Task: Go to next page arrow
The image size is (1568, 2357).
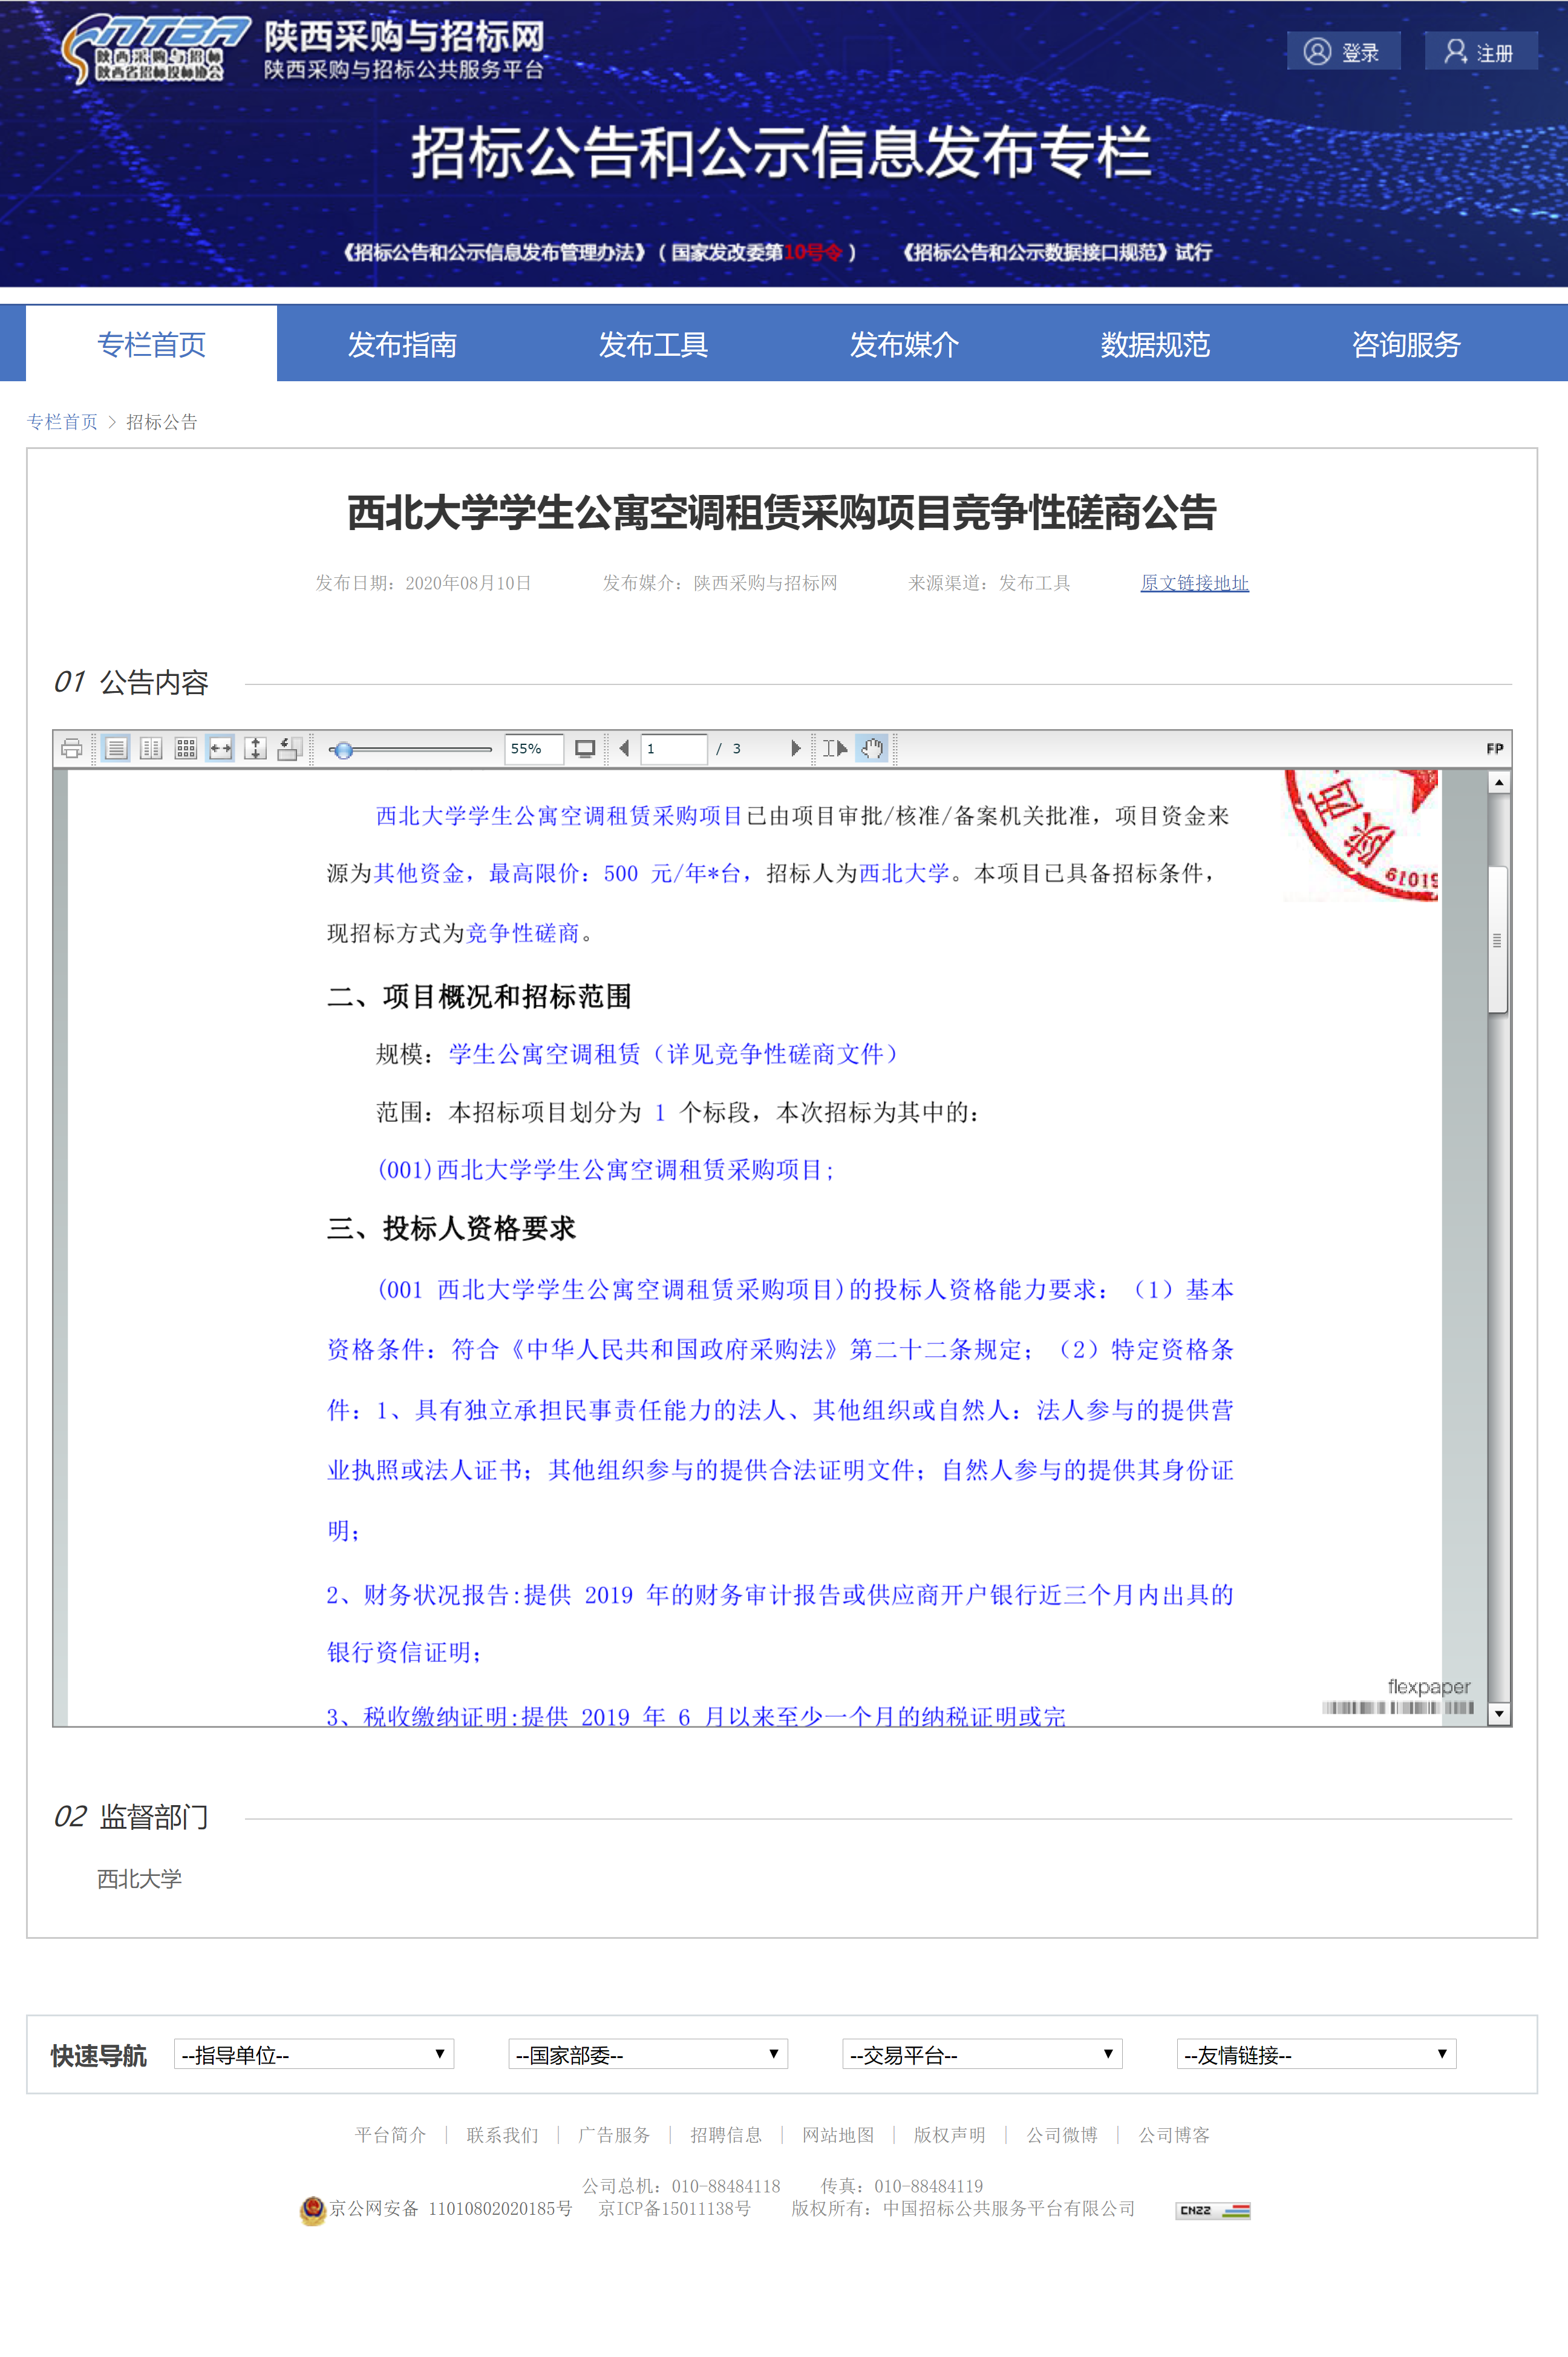Action: (795, 749)
